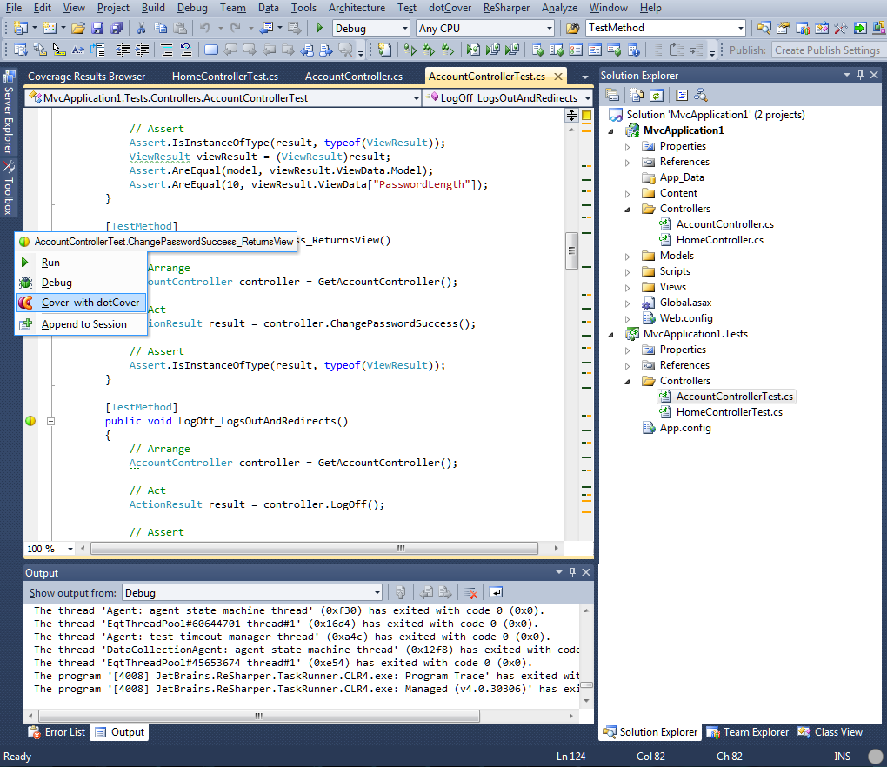Open the 100 % zoom dropdown

pos(70,549)
